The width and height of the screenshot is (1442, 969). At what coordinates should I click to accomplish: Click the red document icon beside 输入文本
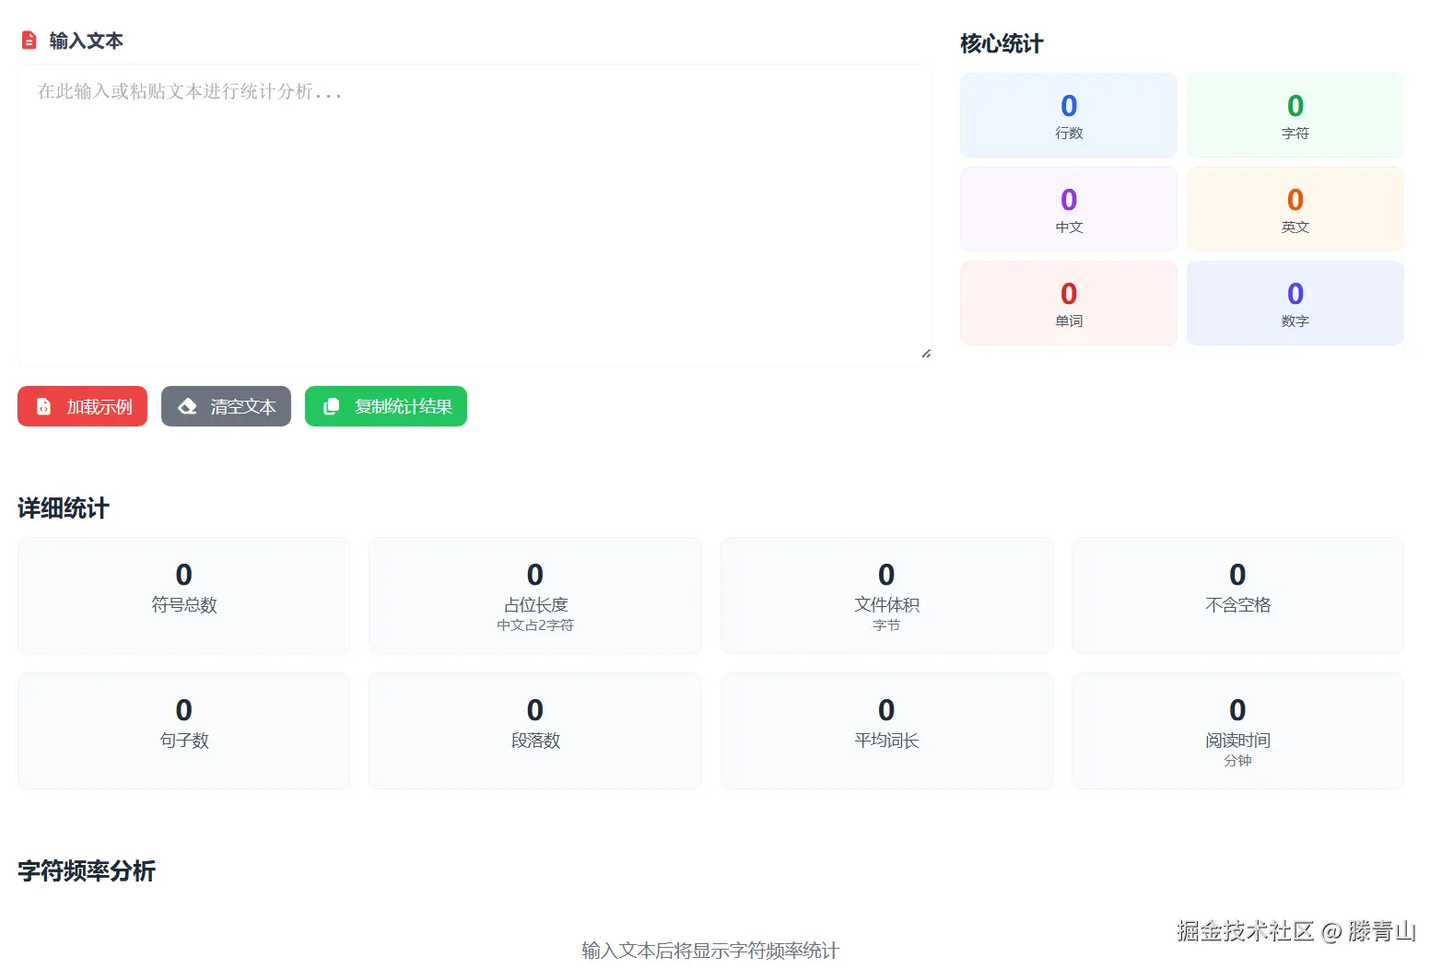pyautogui.click(x=29, y=40)
